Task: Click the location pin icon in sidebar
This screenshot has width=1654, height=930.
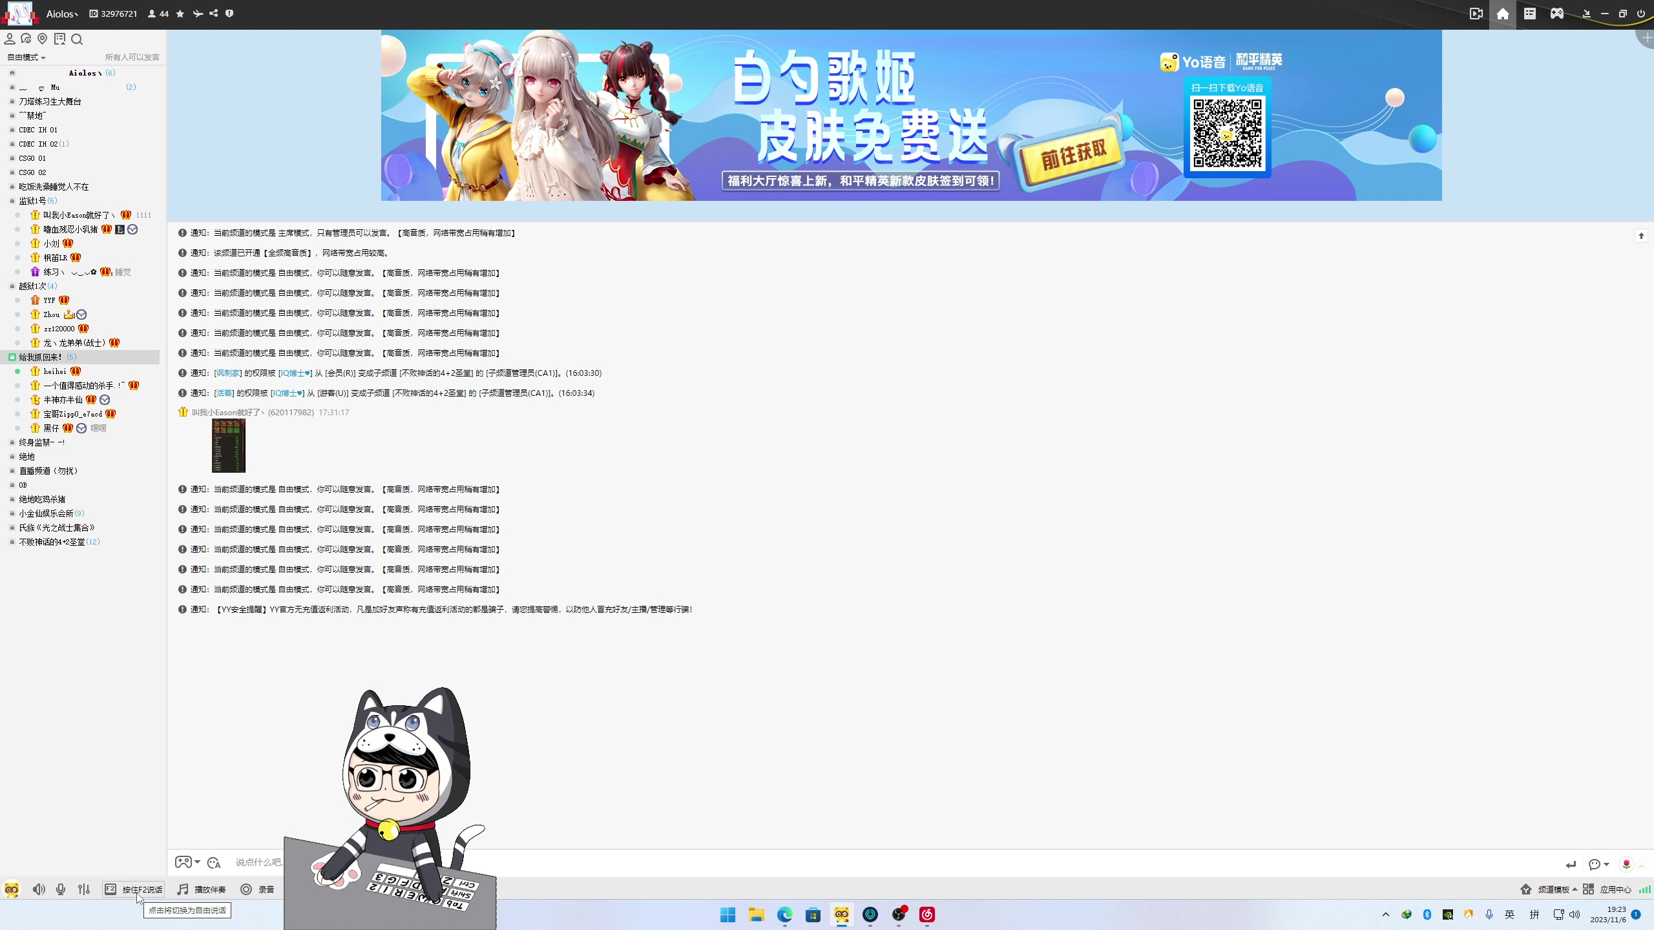Action: pyautogui.click(x=43, y=39)
